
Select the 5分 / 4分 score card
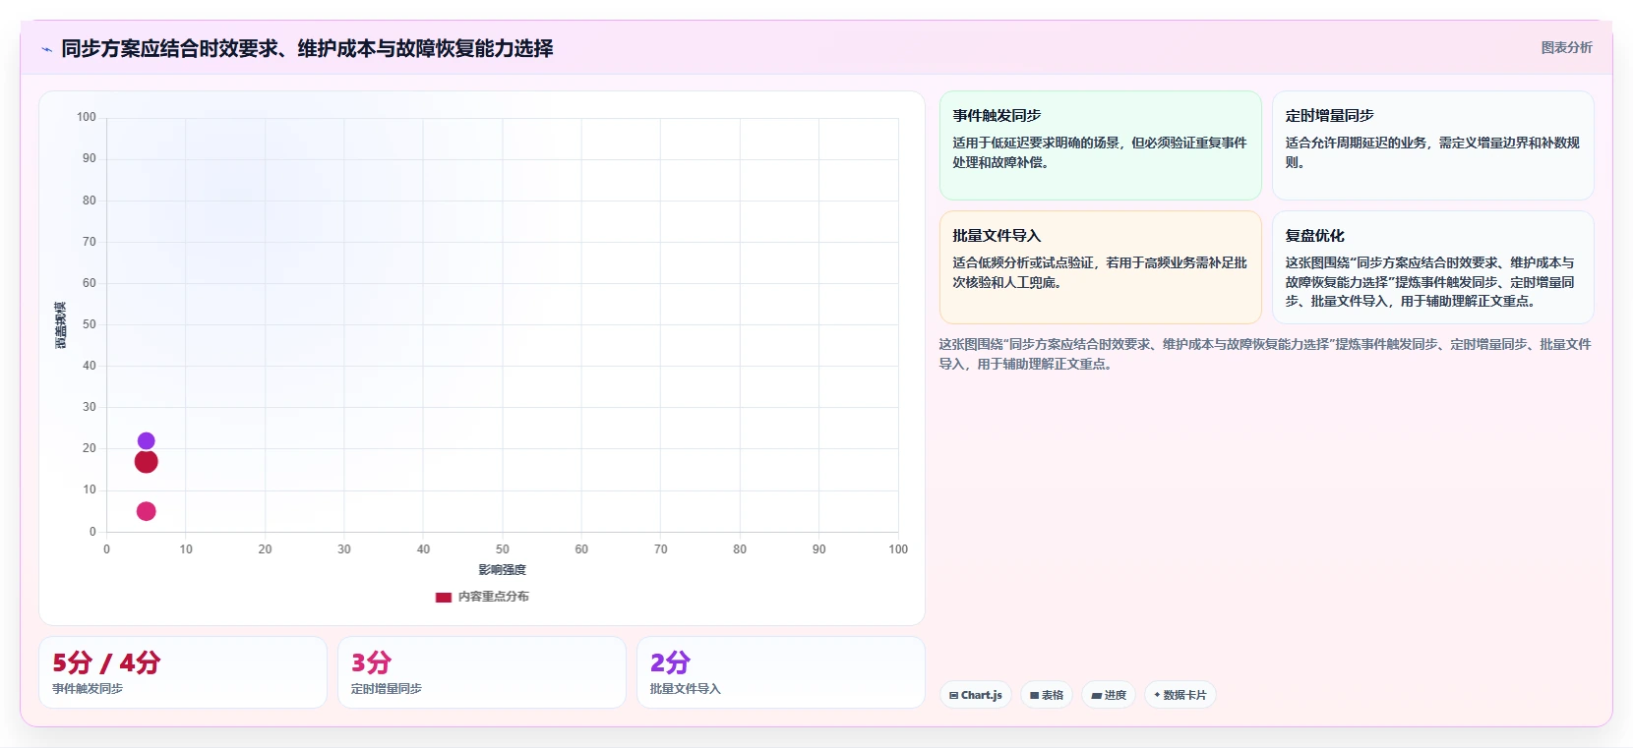tap(183, 672)
